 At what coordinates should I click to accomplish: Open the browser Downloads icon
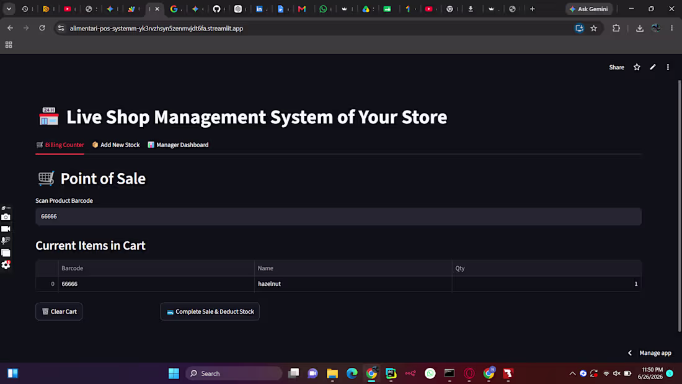point(639,29)
